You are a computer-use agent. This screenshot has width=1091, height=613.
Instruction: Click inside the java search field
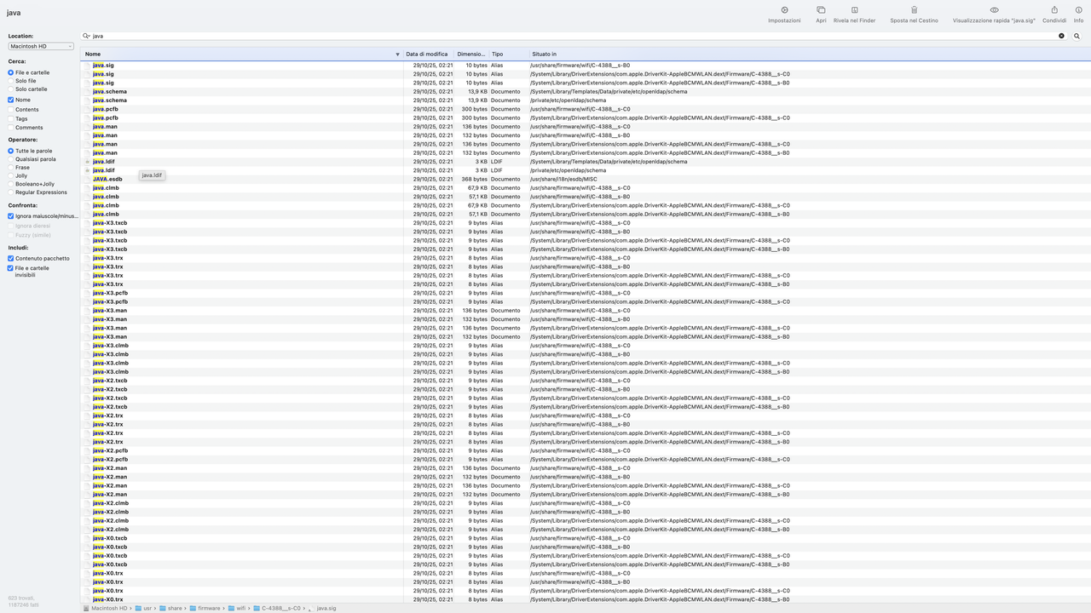point(256,36)
